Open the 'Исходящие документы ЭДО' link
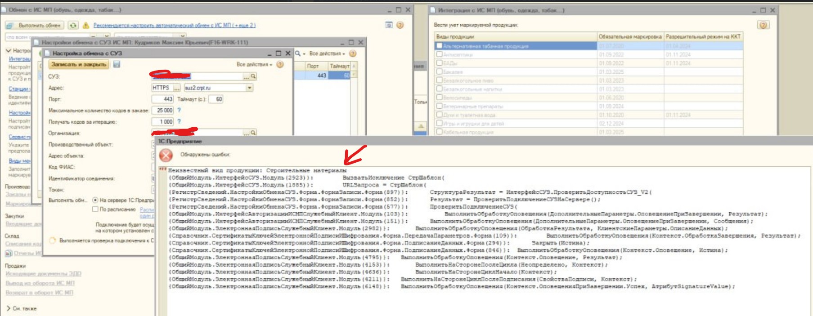813x316 pixels. [x=43, y=274]
